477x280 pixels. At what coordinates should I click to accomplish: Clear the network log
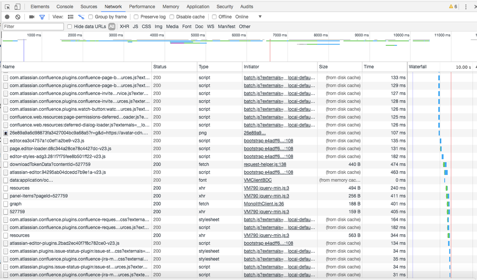[x=18, y=17]
